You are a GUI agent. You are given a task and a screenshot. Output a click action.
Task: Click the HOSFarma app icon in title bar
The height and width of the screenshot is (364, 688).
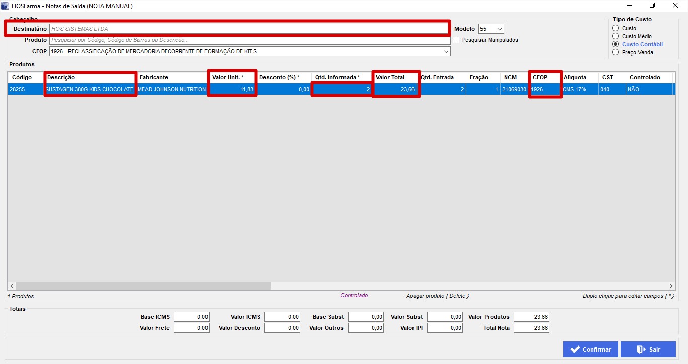coord(5,6)
